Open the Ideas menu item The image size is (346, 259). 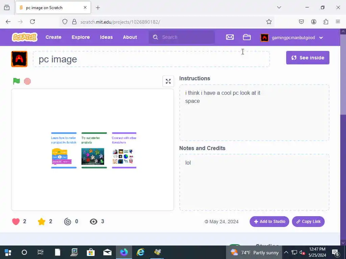106,37
